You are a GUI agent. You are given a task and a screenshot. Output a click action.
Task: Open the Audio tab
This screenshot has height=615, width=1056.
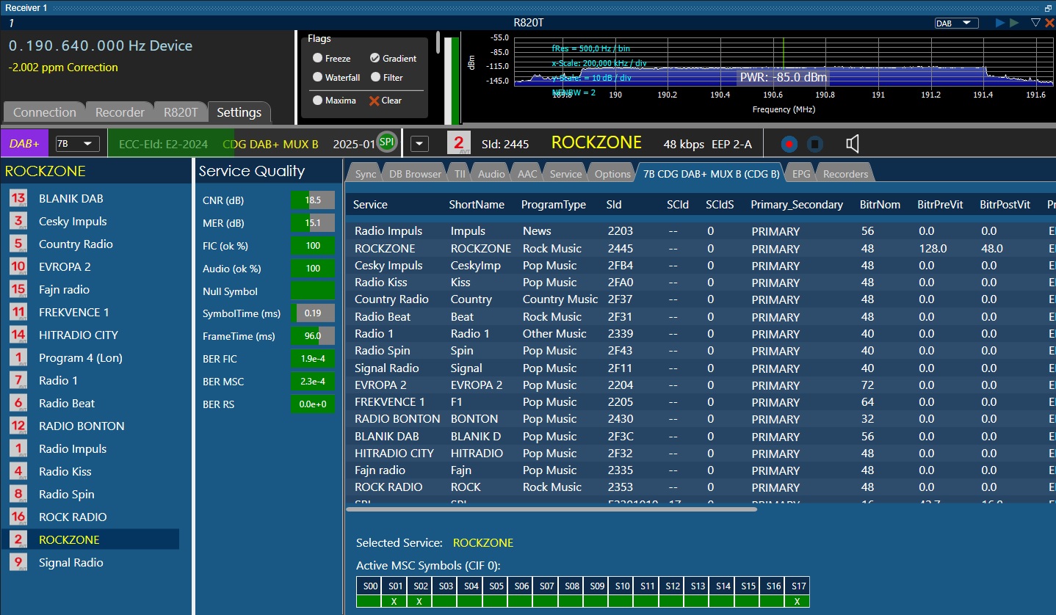491,174
